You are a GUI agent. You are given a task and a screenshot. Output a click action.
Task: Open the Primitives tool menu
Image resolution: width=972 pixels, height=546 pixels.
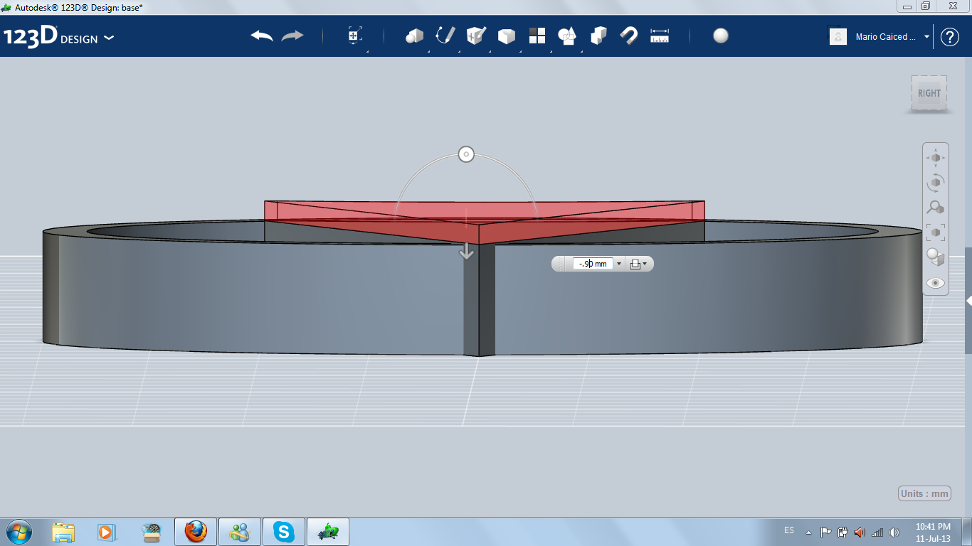pos(414,36)
